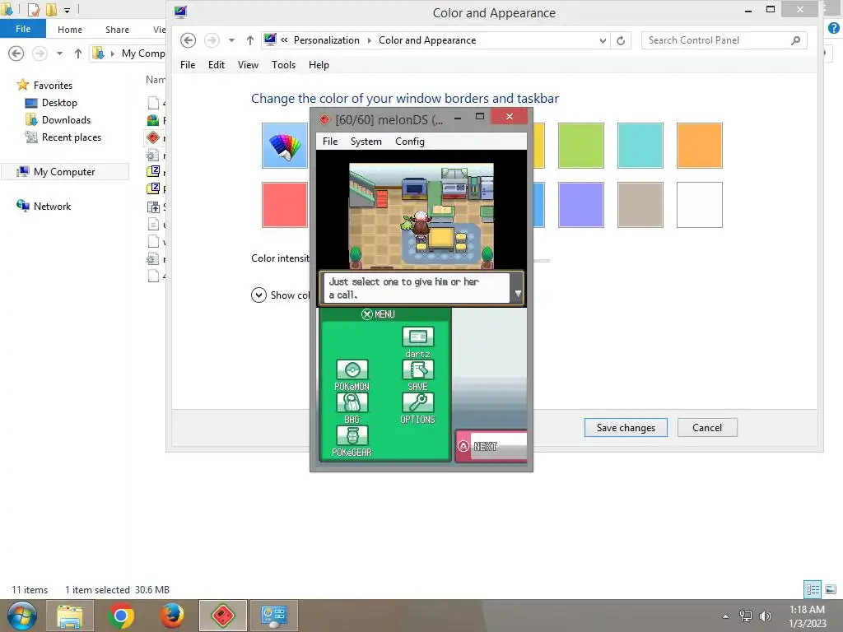This screenshot has width=843, height=632.
Task: Tap the OPTIONS wrench icon
Action: pyautogui.click(x=417, y=402)
